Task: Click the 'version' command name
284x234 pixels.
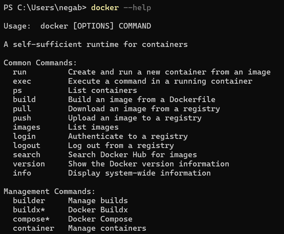Action: pyautogui.click(x=29, y=164)
